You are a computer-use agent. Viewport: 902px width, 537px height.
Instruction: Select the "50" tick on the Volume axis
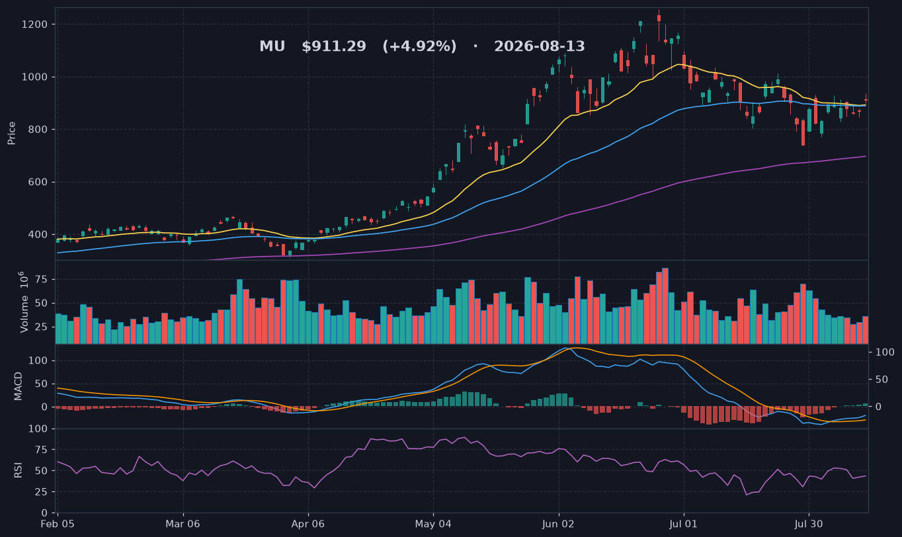click(42, 304)
